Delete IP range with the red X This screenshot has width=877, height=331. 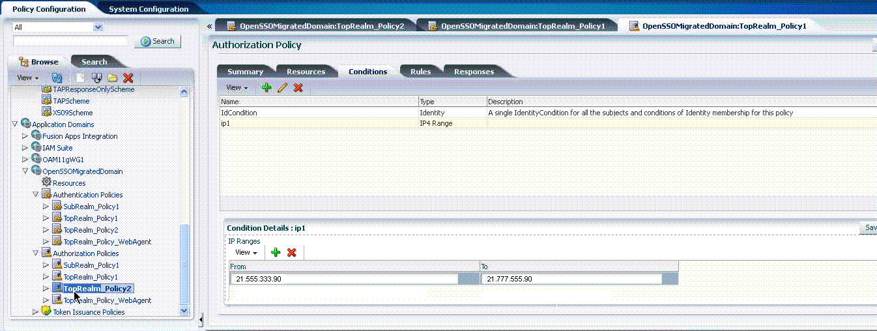[292, 252]
